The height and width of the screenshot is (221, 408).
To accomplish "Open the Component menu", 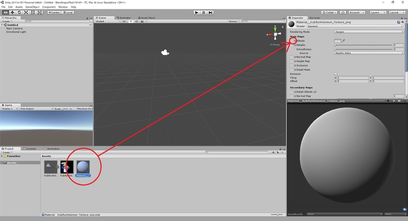I will 49,7.
